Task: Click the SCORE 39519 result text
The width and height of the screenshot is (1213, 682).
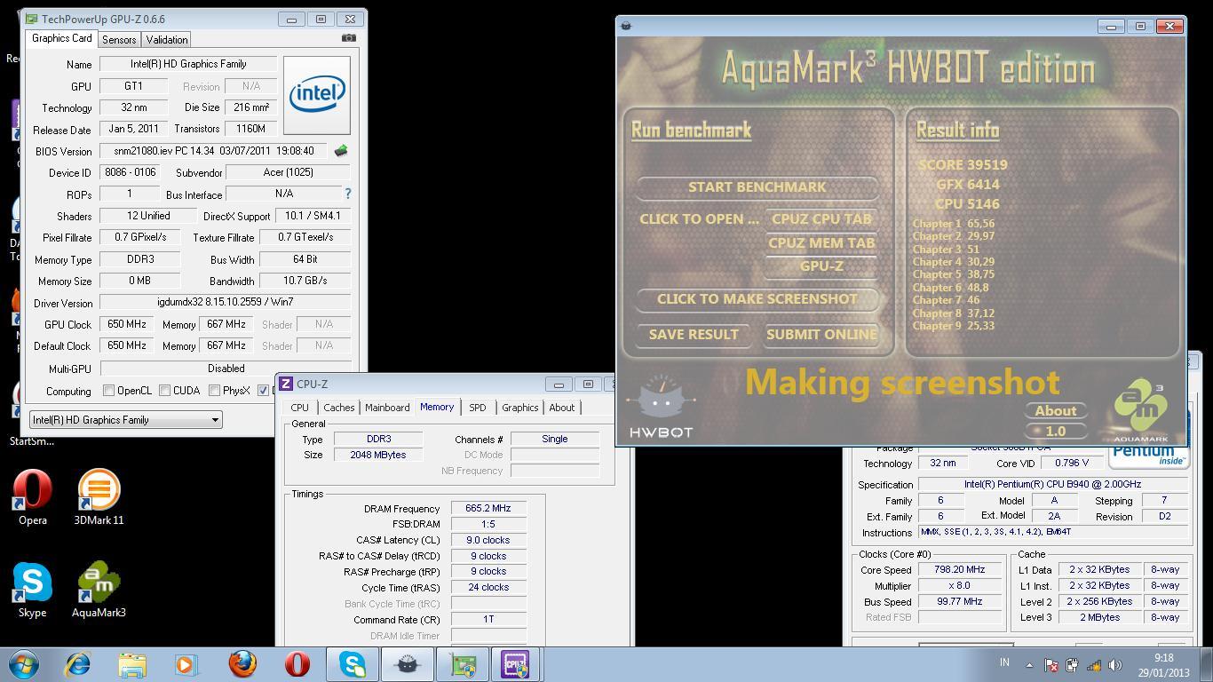Action: [x=963, y=165]
